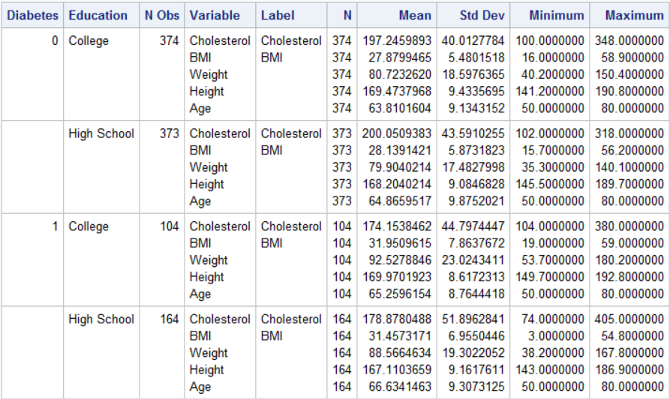Screen dimensions: 670x399
Task: Select mean value 167.1103659
Action: tap(397, 370)
